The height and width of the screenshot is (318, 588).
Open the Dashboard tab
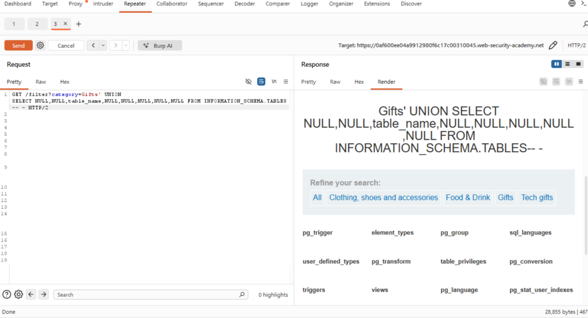pos(18,4)
